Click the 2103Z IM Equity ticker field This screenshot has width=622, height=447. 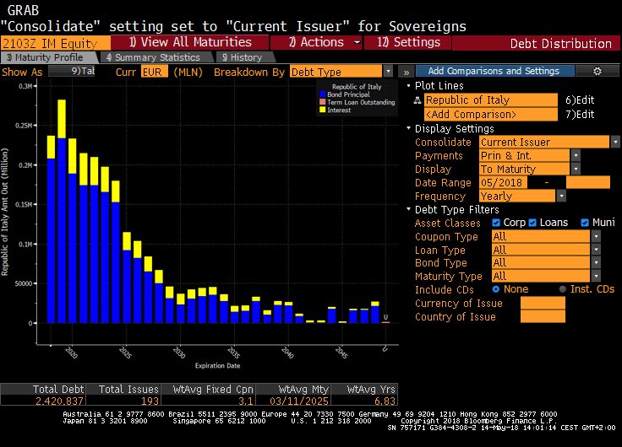pyautogui.click(x=56, y=43)
